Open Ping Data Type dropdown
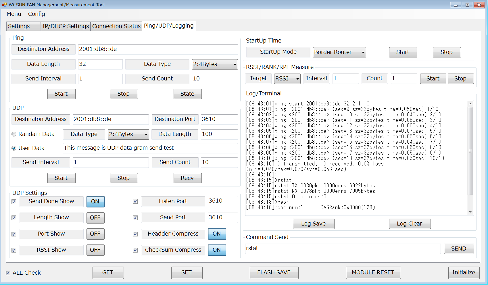Image resolution: width=488 pixels, height=285 pixels. (215, 64)
